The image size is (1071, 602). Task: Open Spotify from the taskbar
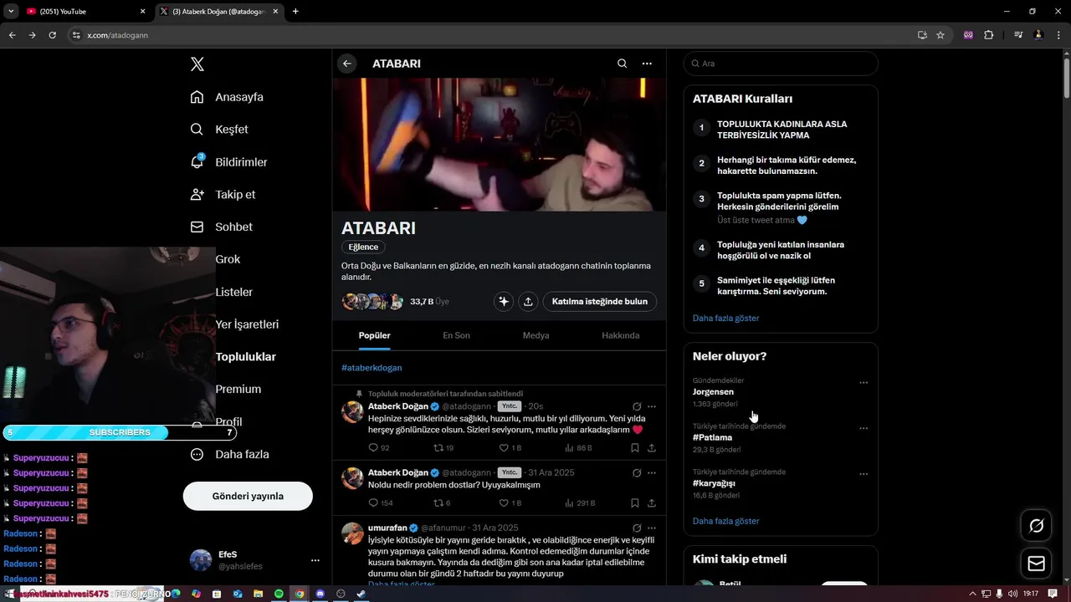click(x=279, y=594)
